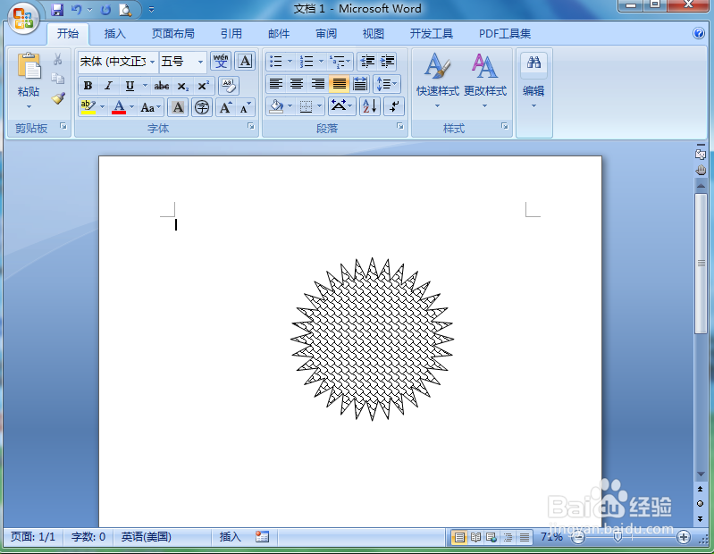Center the paragraph text

coord(297,84)
